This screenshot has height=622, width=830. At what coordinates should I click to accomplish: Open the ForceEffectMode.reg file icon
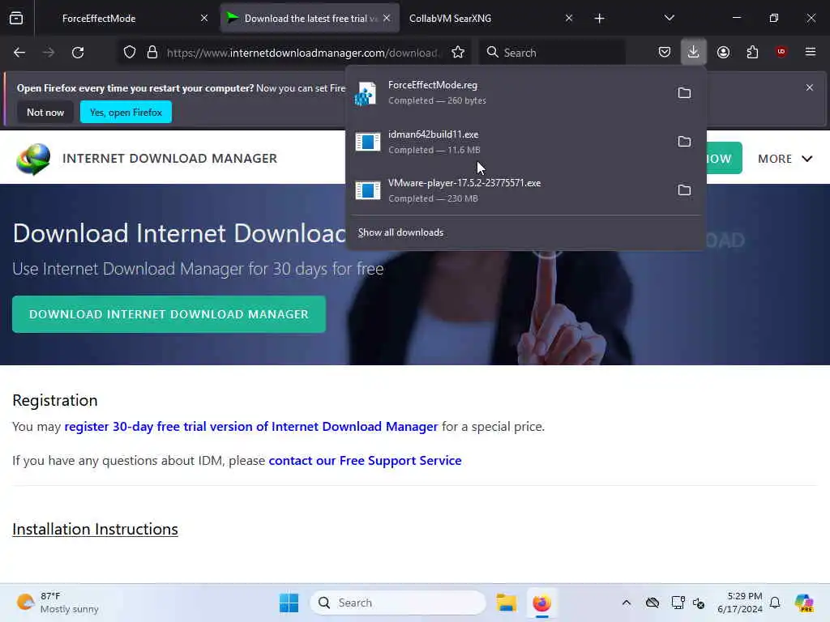[366, 94]
